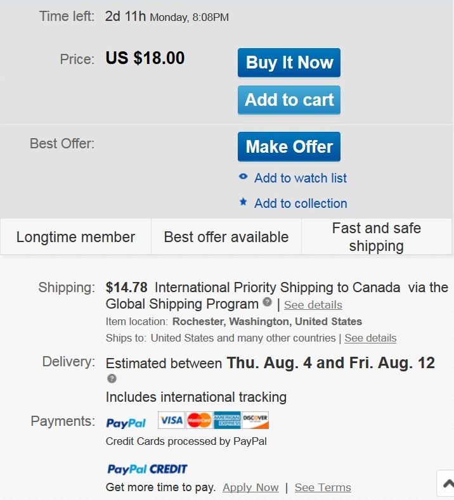Click the delivery estimate help icon

tap(112, 379)
